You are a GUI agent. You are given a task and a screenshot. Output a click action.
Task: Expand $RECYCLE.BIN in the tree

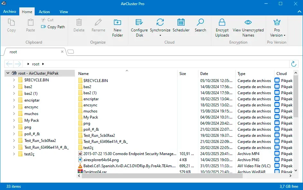(14, 80)
